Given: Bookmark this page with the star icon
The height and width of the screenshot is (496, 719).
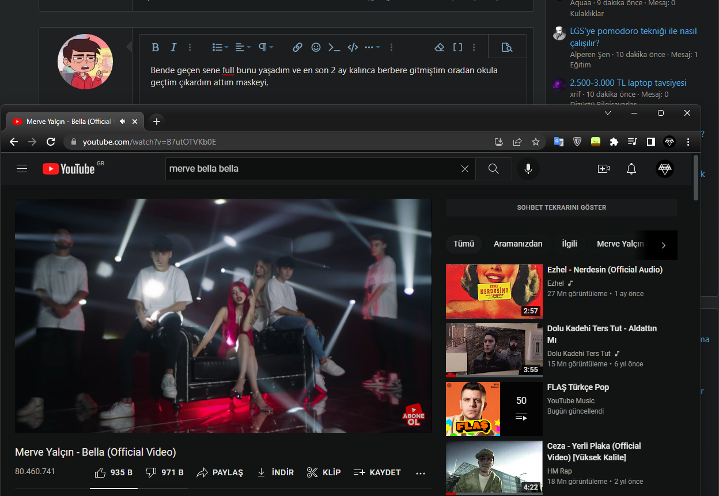Looking at the screenshot, I should tap(536, 142).
